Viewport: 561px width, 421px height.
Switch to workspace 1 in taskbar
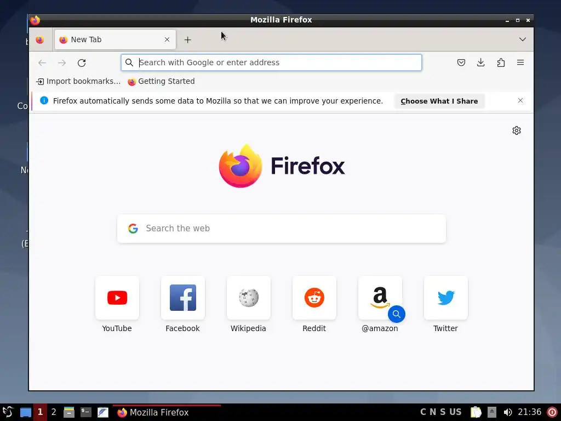pos(40,412)
